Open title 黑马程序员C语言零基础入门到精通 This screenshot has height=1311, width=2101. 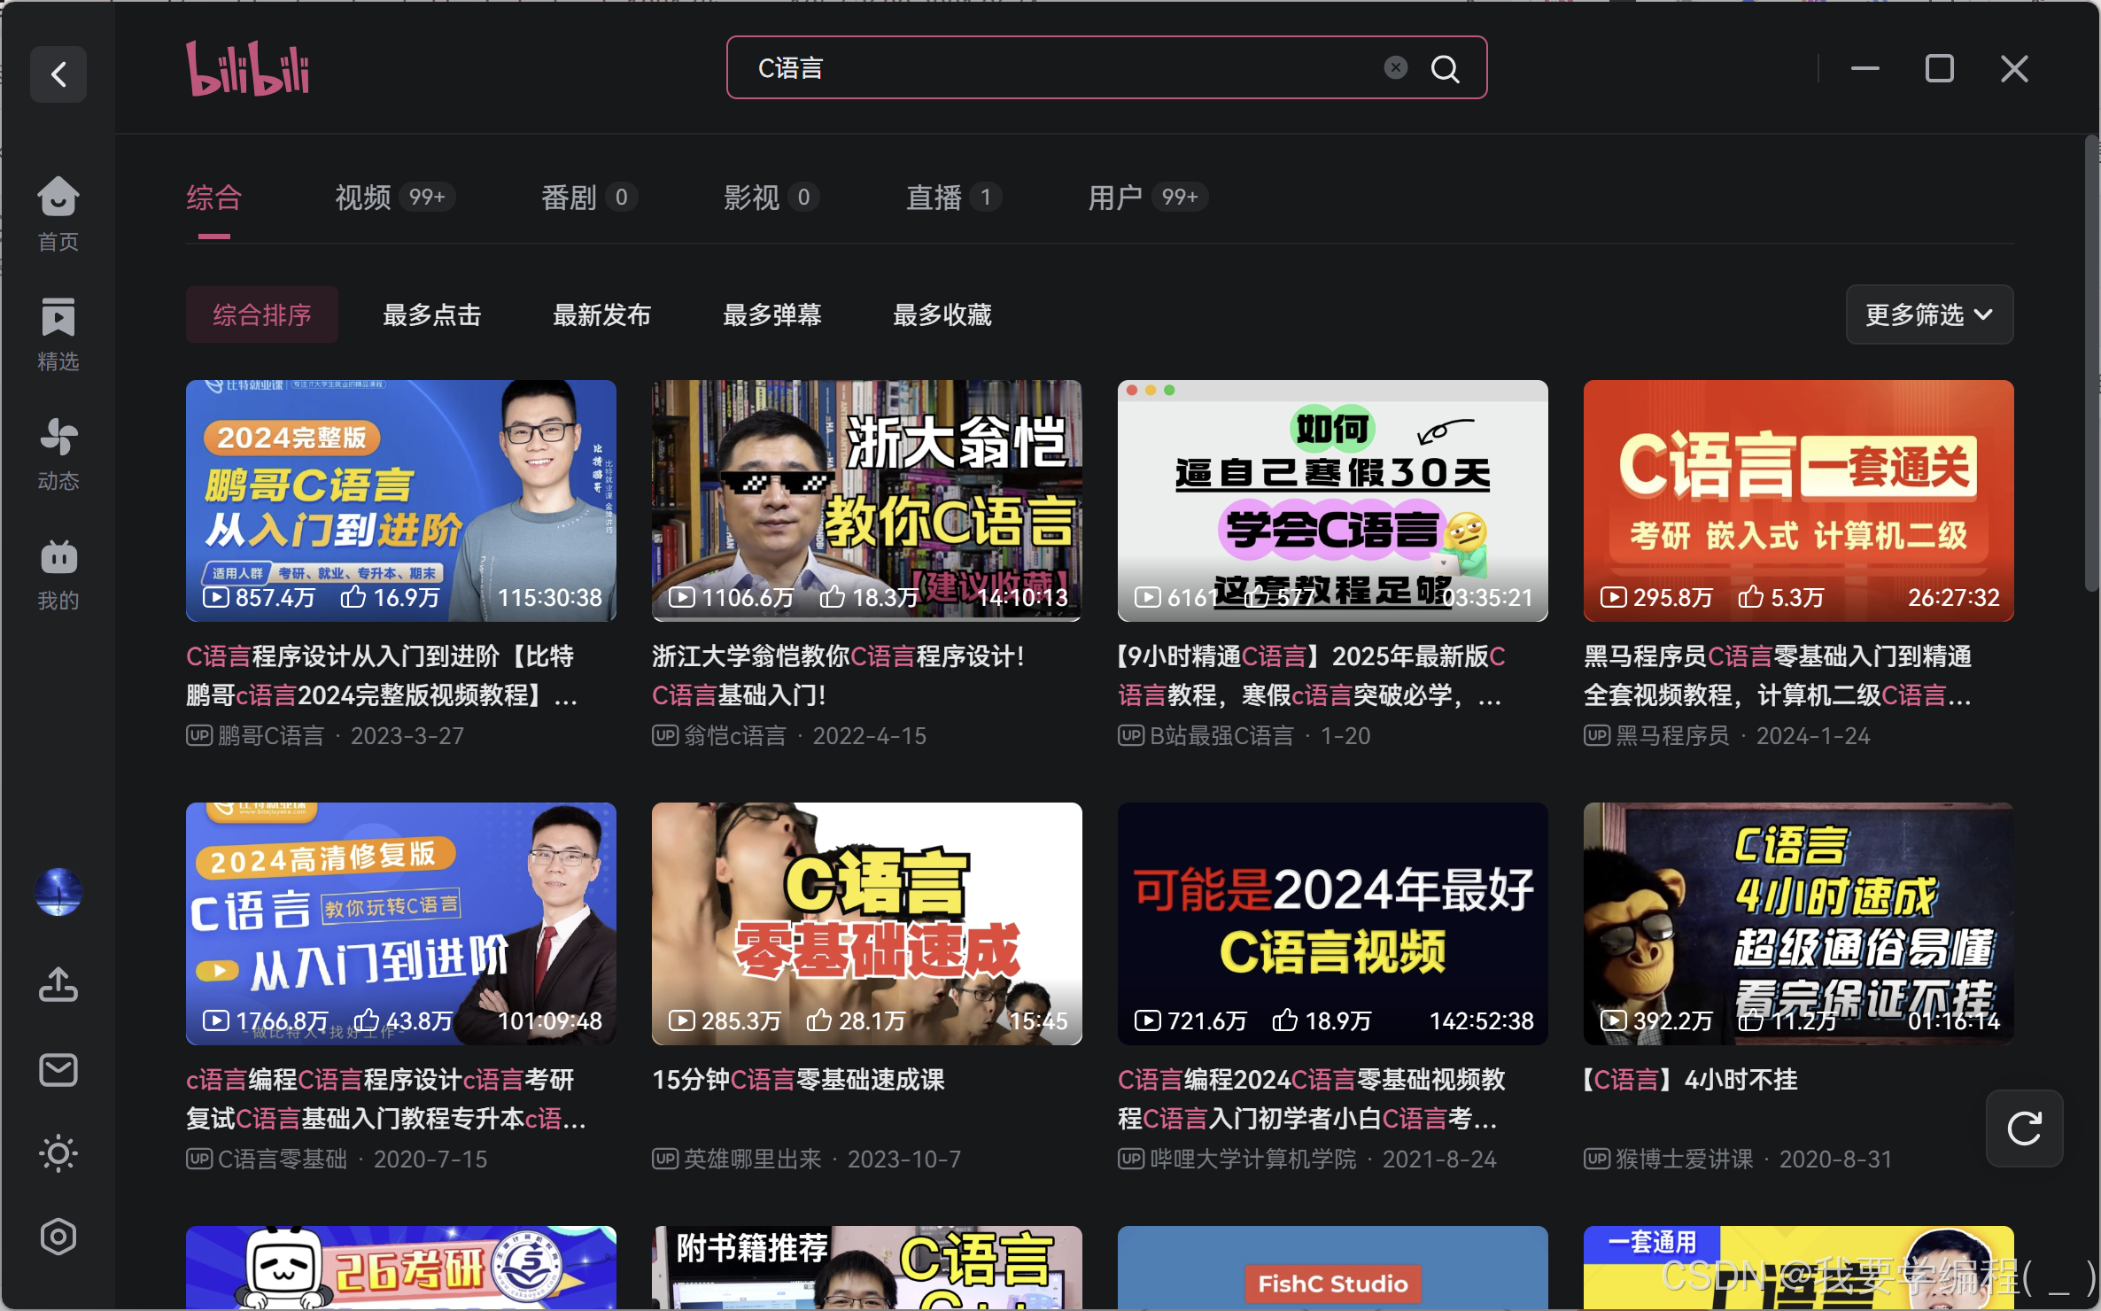click(x=1778, y=676)
